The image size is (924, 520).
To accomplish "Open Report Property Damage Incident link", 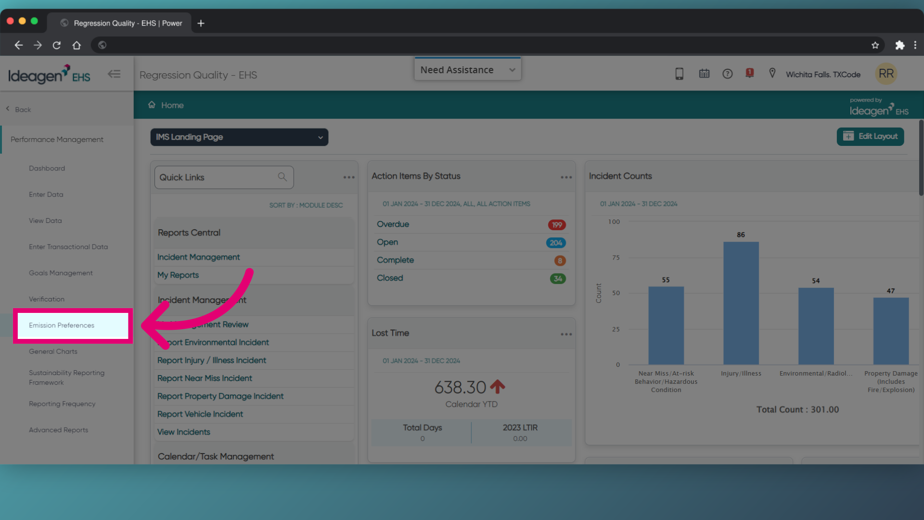I will tap(220, 396).
